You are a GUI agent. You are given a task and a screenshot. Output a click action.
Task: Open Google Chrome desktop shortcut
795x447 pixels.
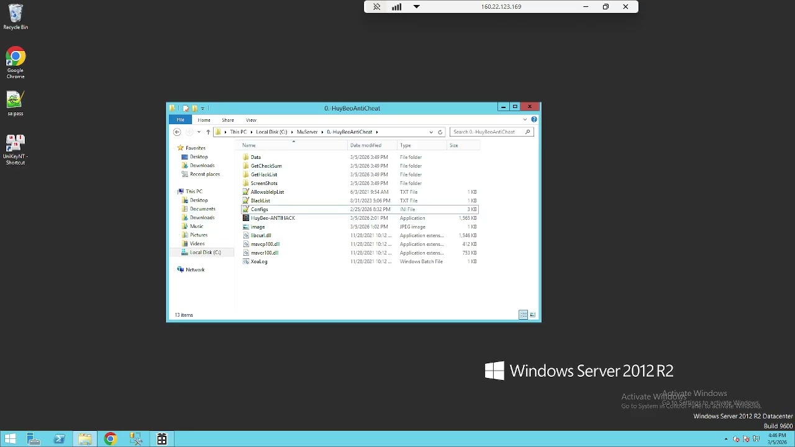pos(16,62)
